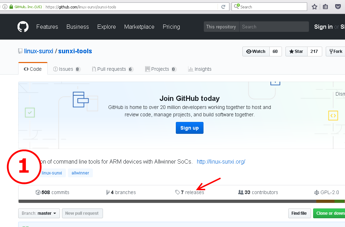Click the repository book icon beside linux-sunxi
Viewport: 345px width, 227px height.
[20, 51]
